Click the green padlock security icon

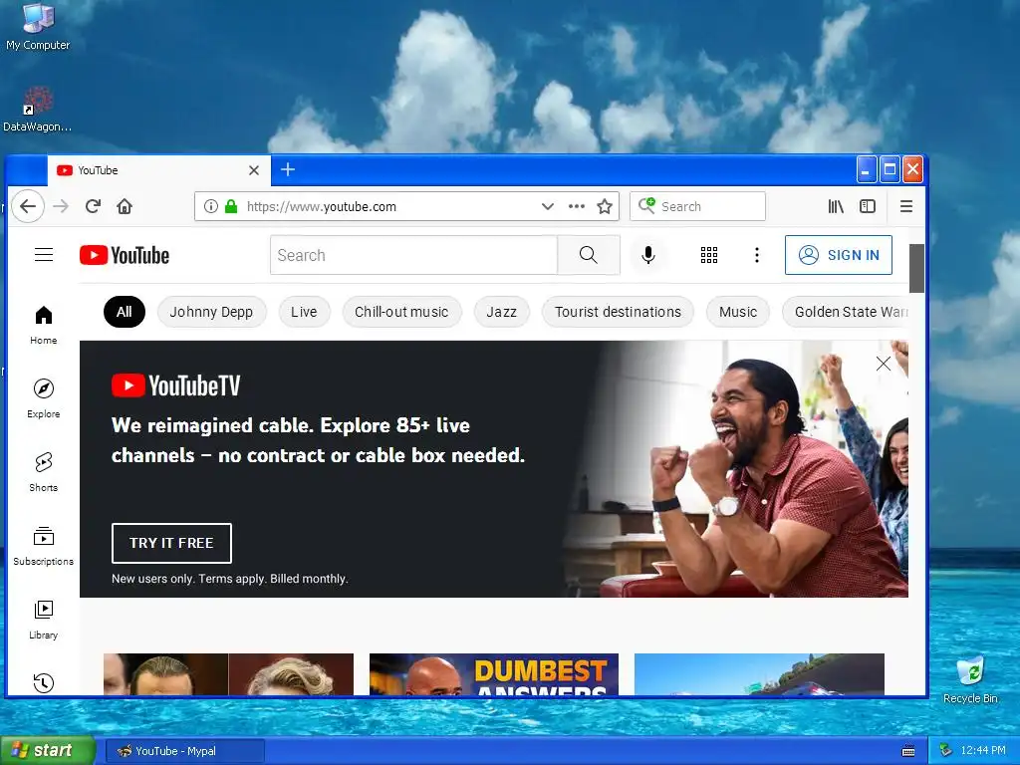point(231,206)
